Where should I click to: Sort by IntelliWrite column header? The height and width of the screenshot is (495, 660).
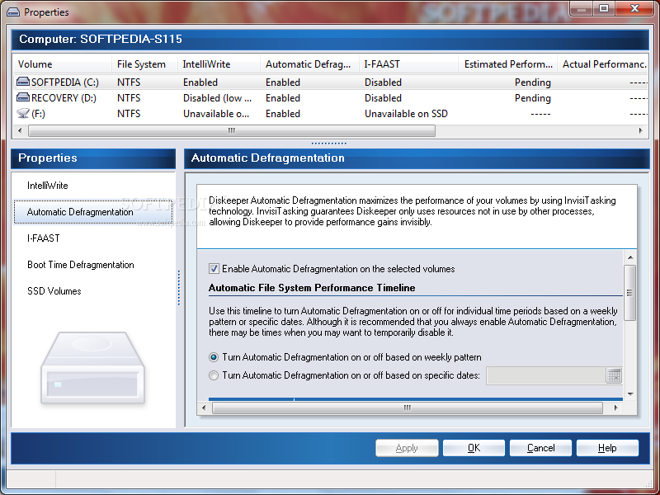point(219,64)
